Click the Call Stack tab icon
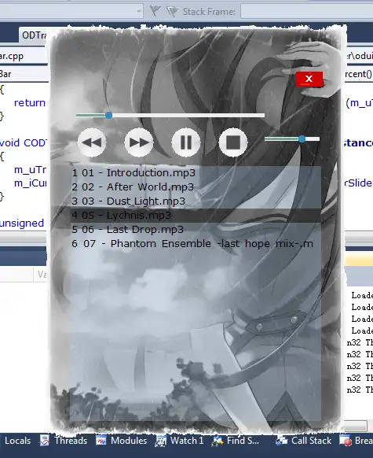The height and width of the screenshot is (458, 373). (x=282, y=441)
